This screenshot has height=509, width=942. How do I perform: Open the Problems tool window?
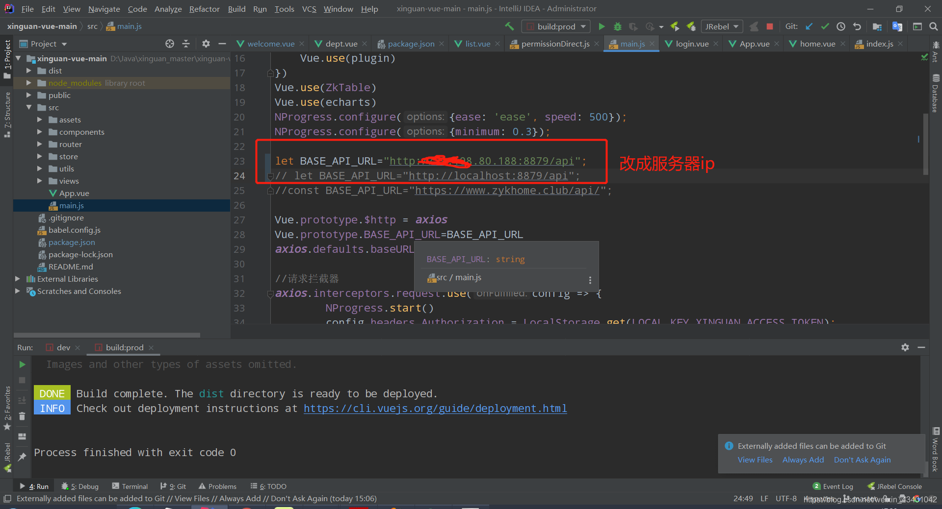point(217,486)
